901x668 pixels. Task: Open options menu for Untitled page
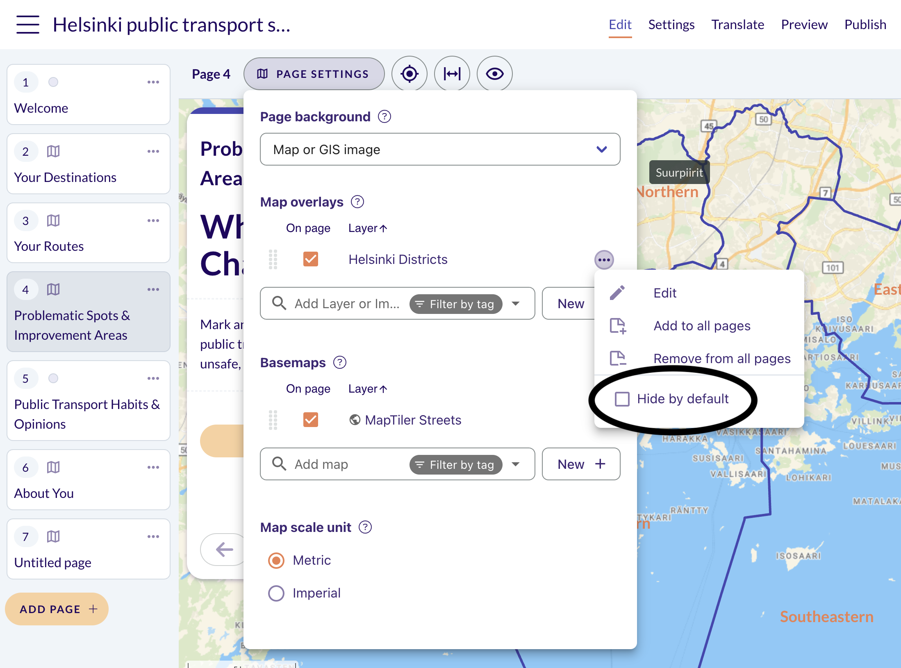153,537
